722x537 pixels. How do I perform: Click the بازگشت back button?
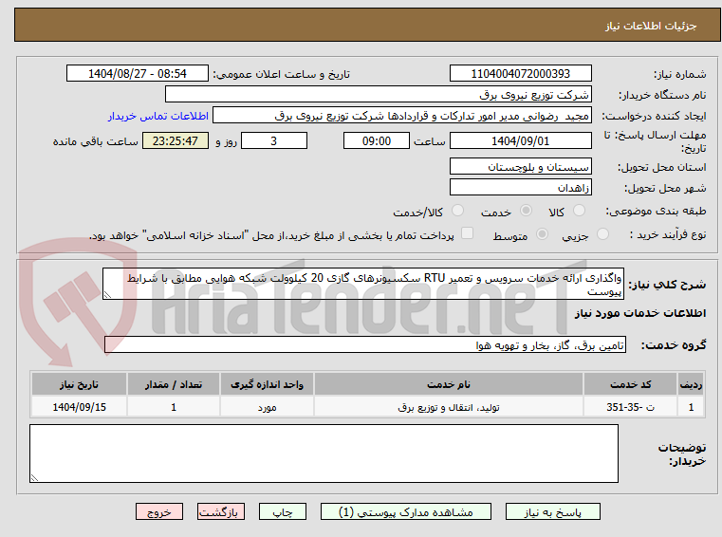click(x=220, y=511)
